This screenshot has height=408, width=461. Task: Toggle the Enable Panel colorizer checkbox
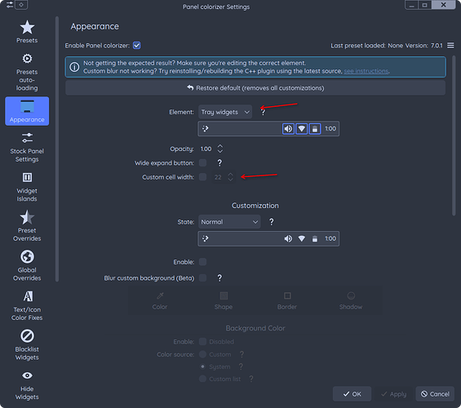137,46
